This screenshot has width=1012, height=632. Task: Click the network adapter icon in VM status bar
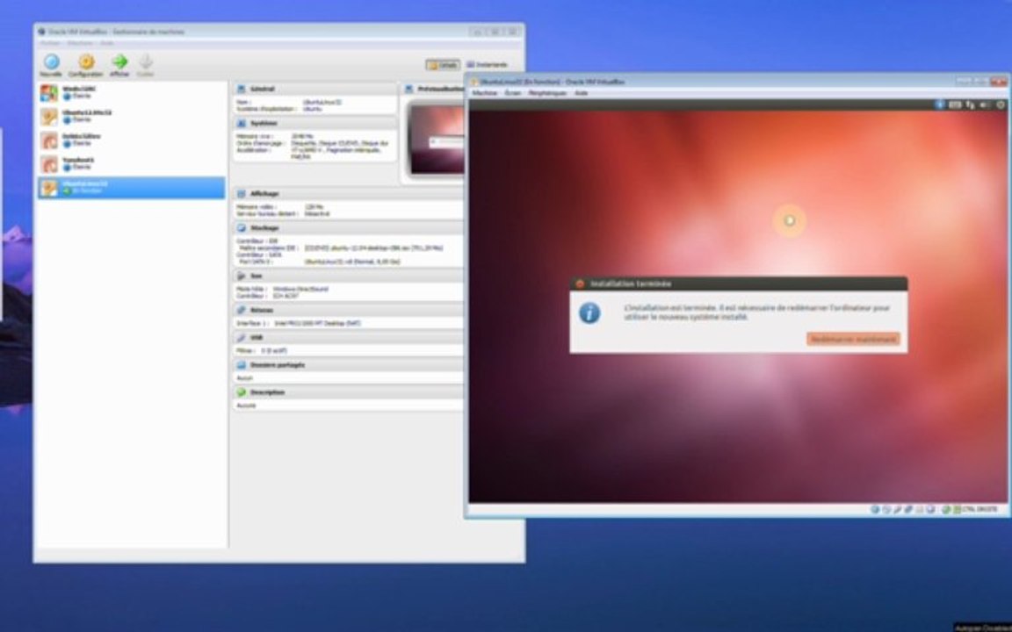click(908, 509)
